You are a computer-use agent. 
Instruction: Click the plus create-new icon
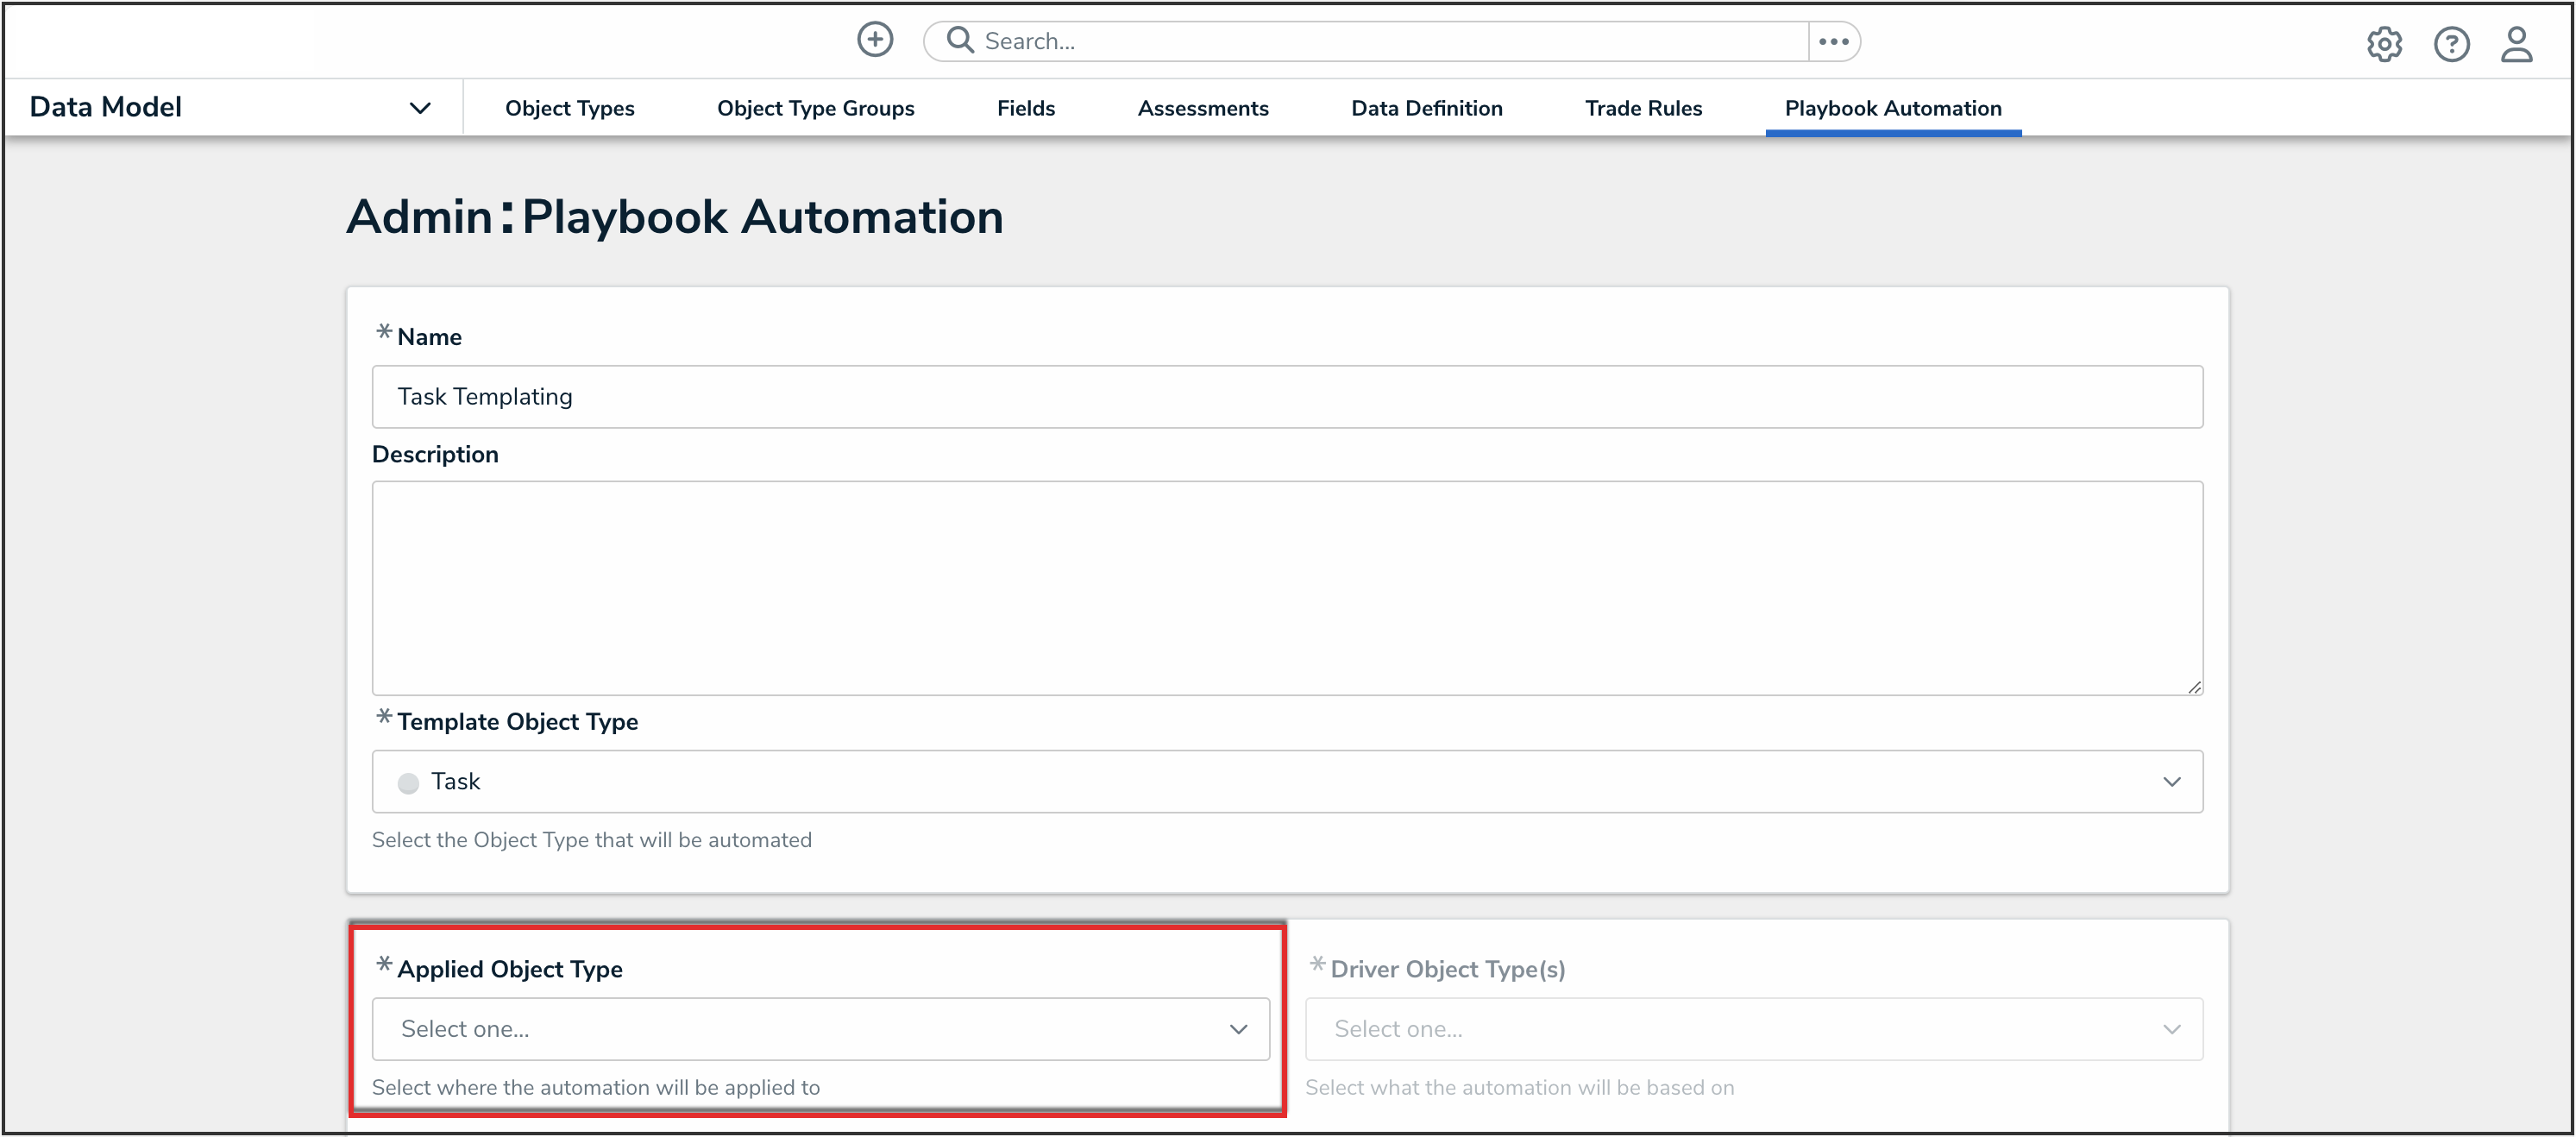875,40
